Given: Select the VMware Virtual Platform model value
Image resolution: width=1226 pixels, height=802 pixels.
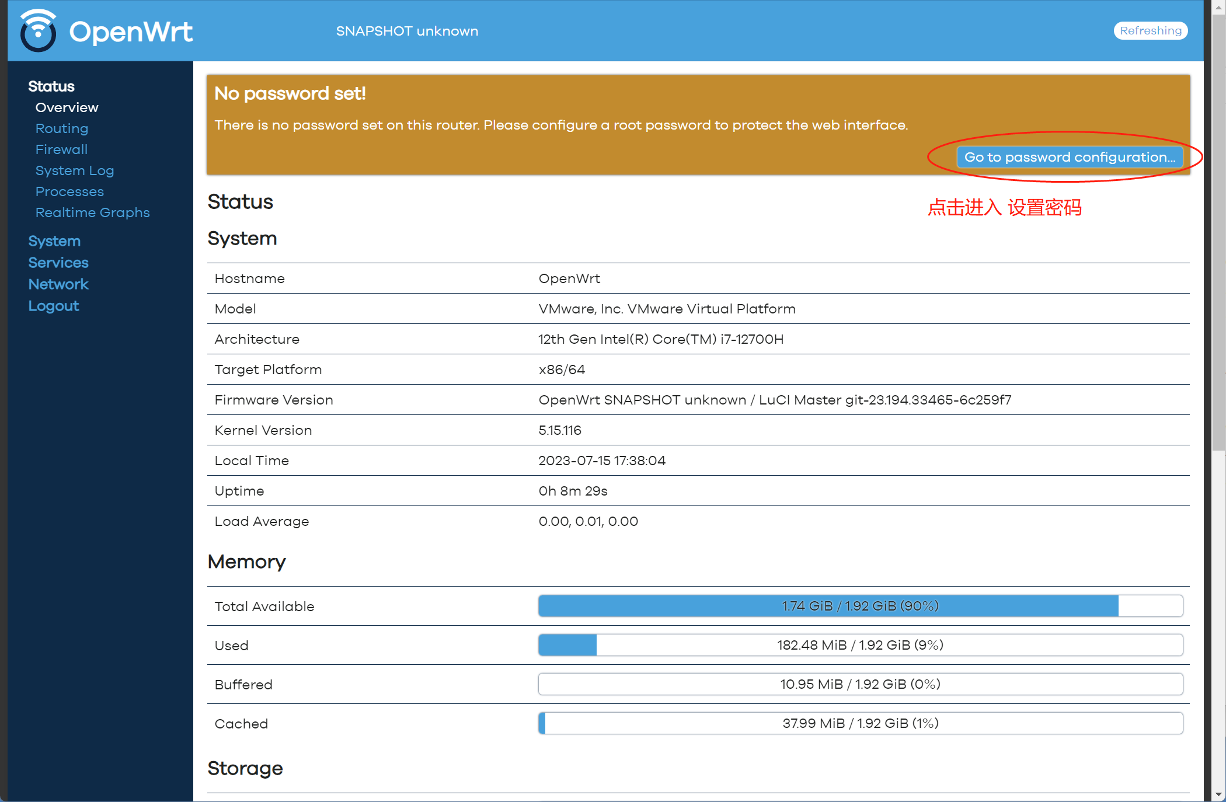Looking at the screenshot, I should 667,309.
